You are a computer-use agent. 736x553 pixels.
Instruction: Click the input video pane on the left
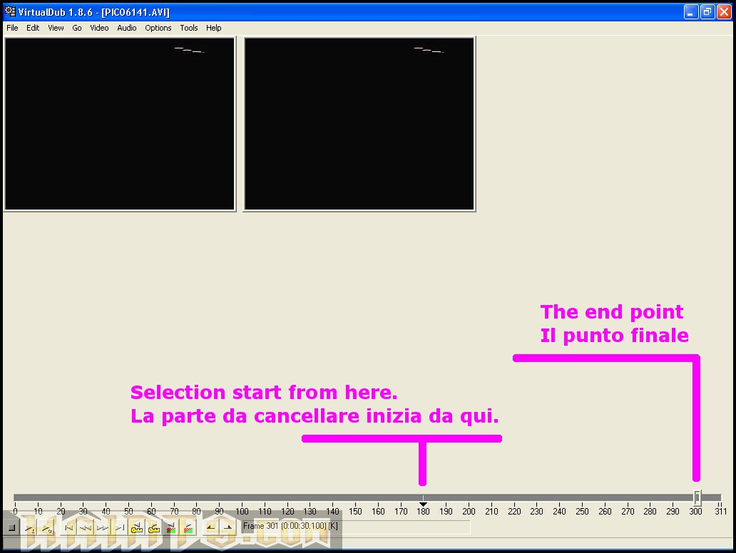click(x=120, y=124)
